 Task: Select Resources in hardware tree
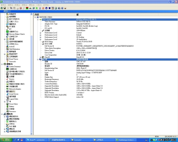(x=13, y=111)
